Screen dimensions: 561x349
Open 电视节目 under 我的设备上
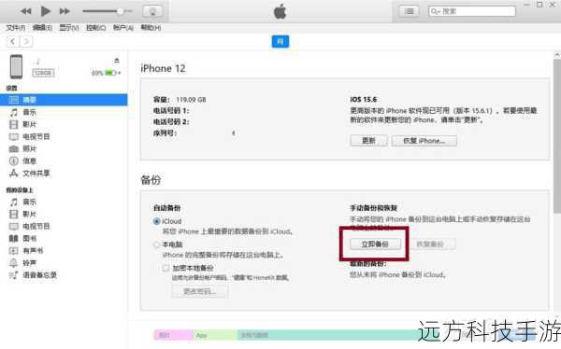36,226
